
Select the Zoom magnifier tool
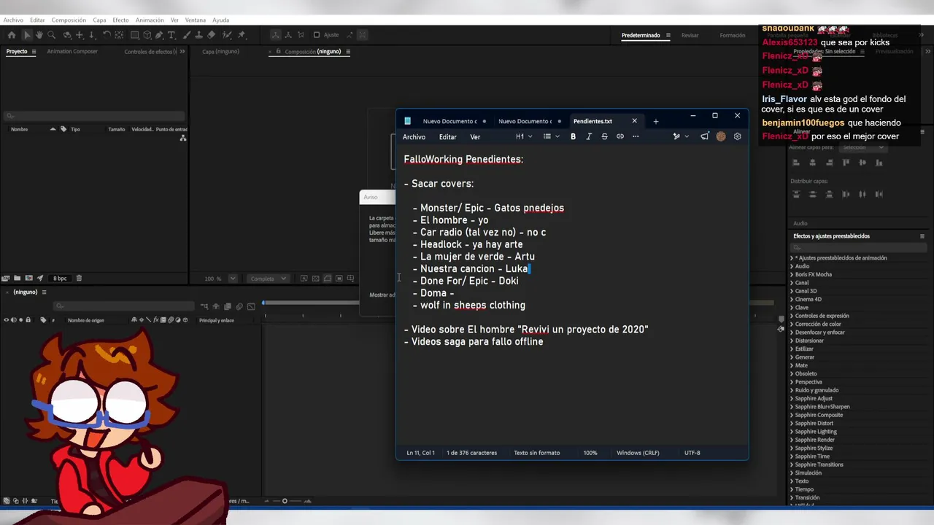point(51,35)
